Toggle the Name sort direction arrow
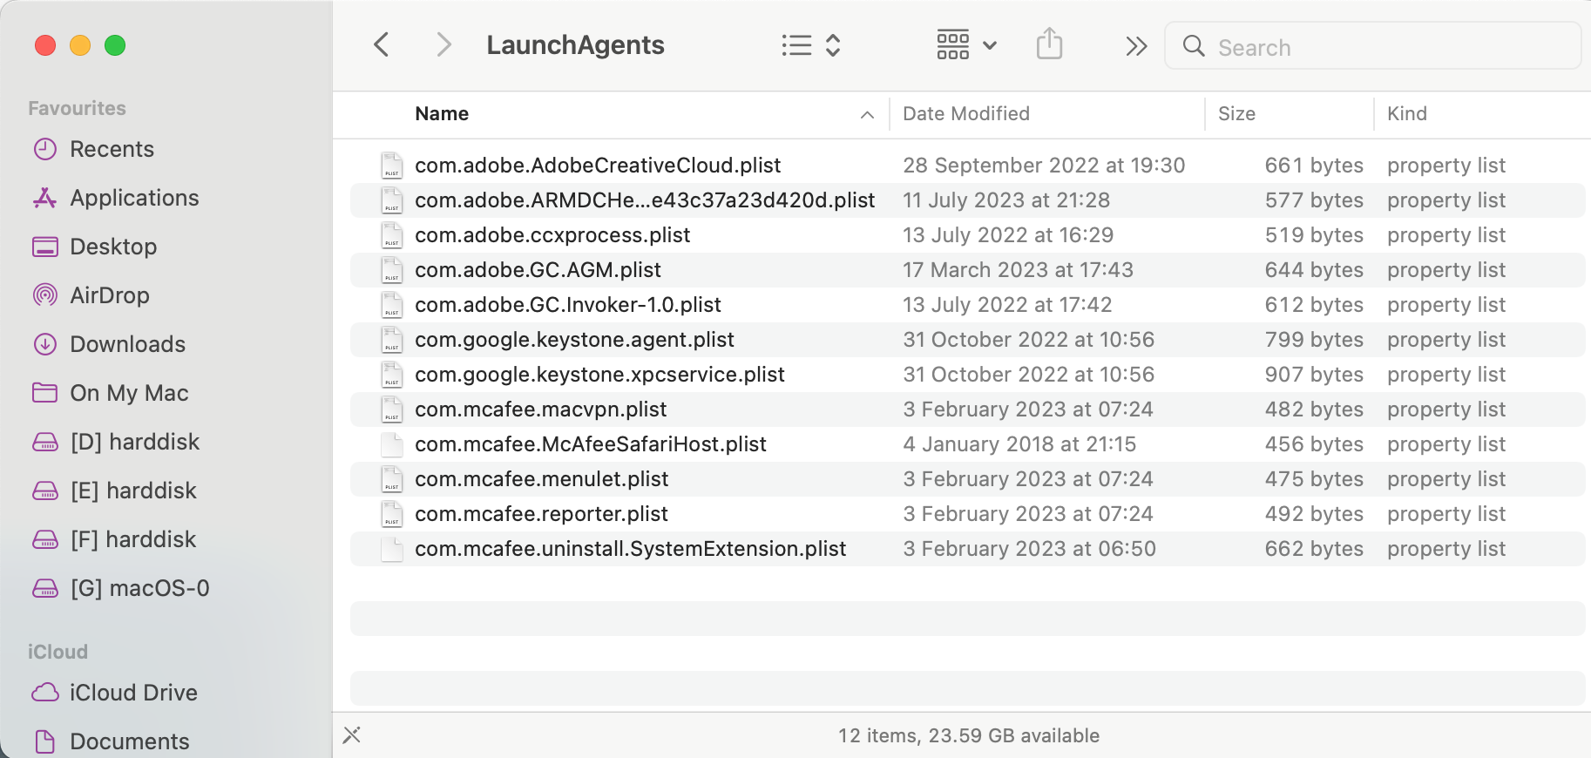 [x=867, y=115]
